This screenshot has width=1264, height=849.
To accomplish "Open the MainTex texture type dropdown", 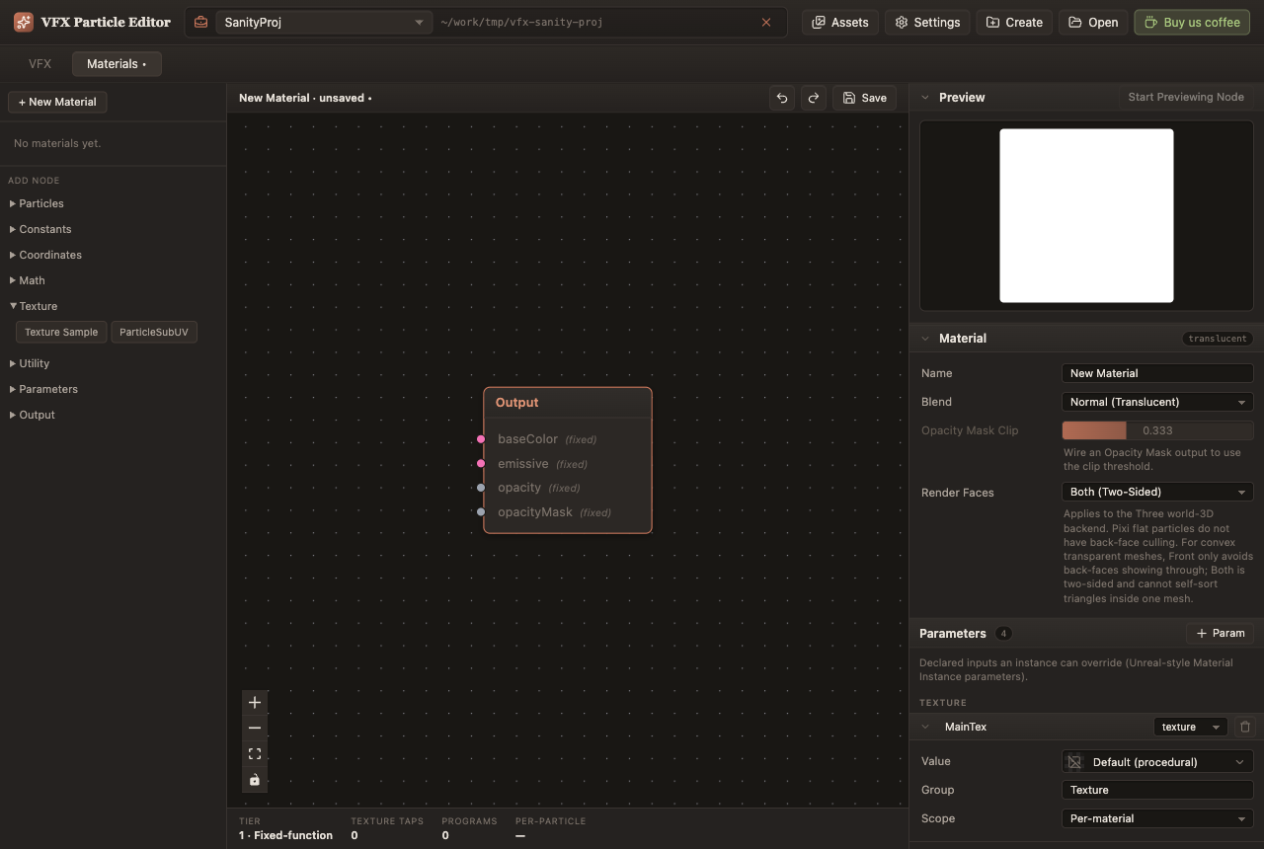I will click(x=1191, y=727).
